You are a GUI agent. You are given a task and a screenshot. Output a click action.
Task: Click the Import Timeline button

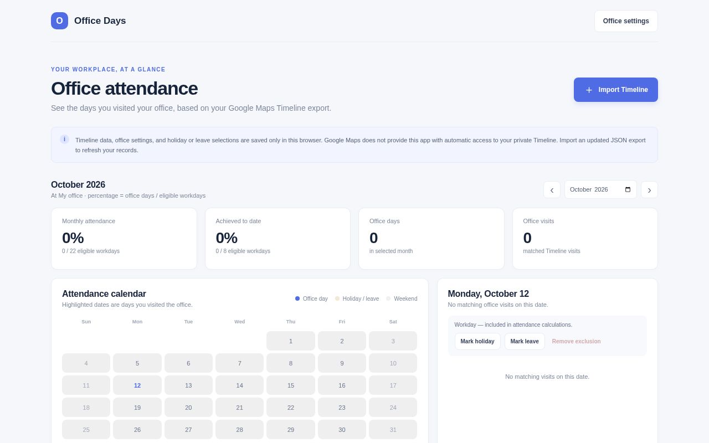(616, 90)
